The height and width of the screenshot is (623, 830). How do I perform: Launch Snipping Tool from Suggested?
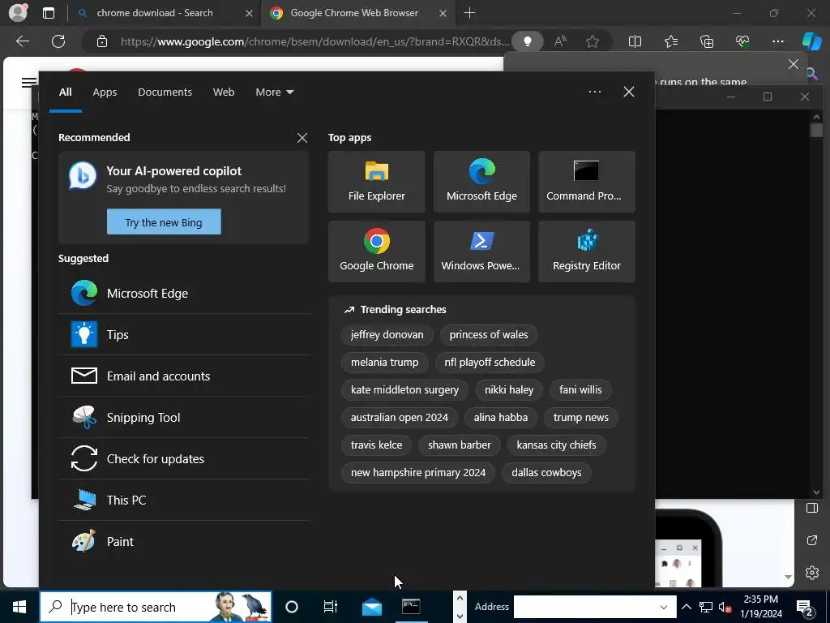click(184, 418)
